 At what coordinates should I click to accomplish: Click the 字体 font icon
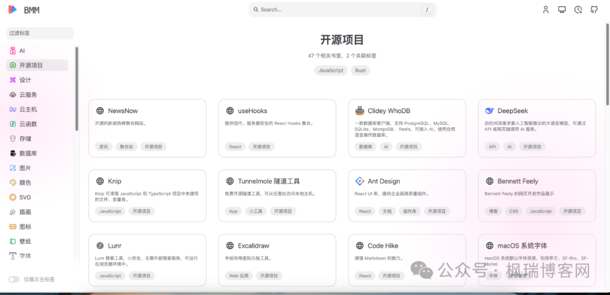[x=13, y=256]
